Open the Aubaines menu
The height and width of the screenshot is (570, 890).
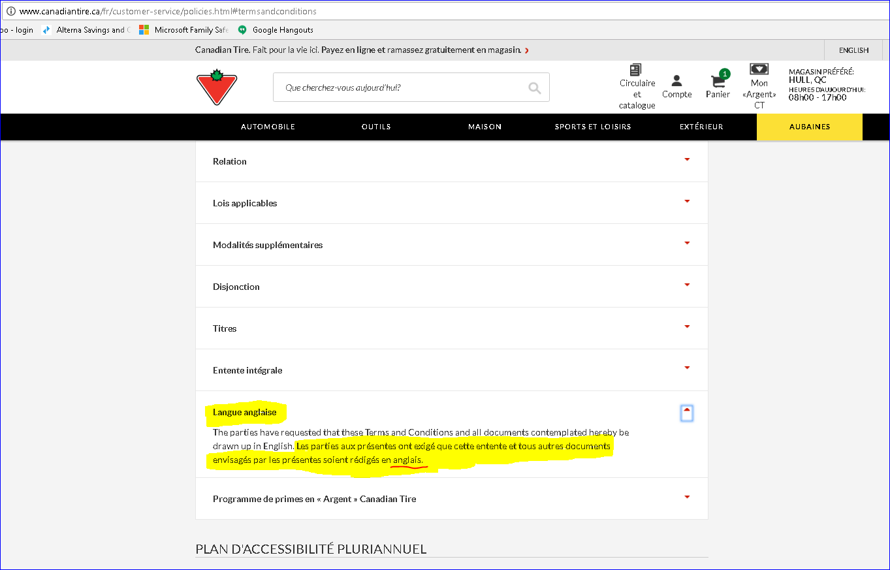point(810,127)
